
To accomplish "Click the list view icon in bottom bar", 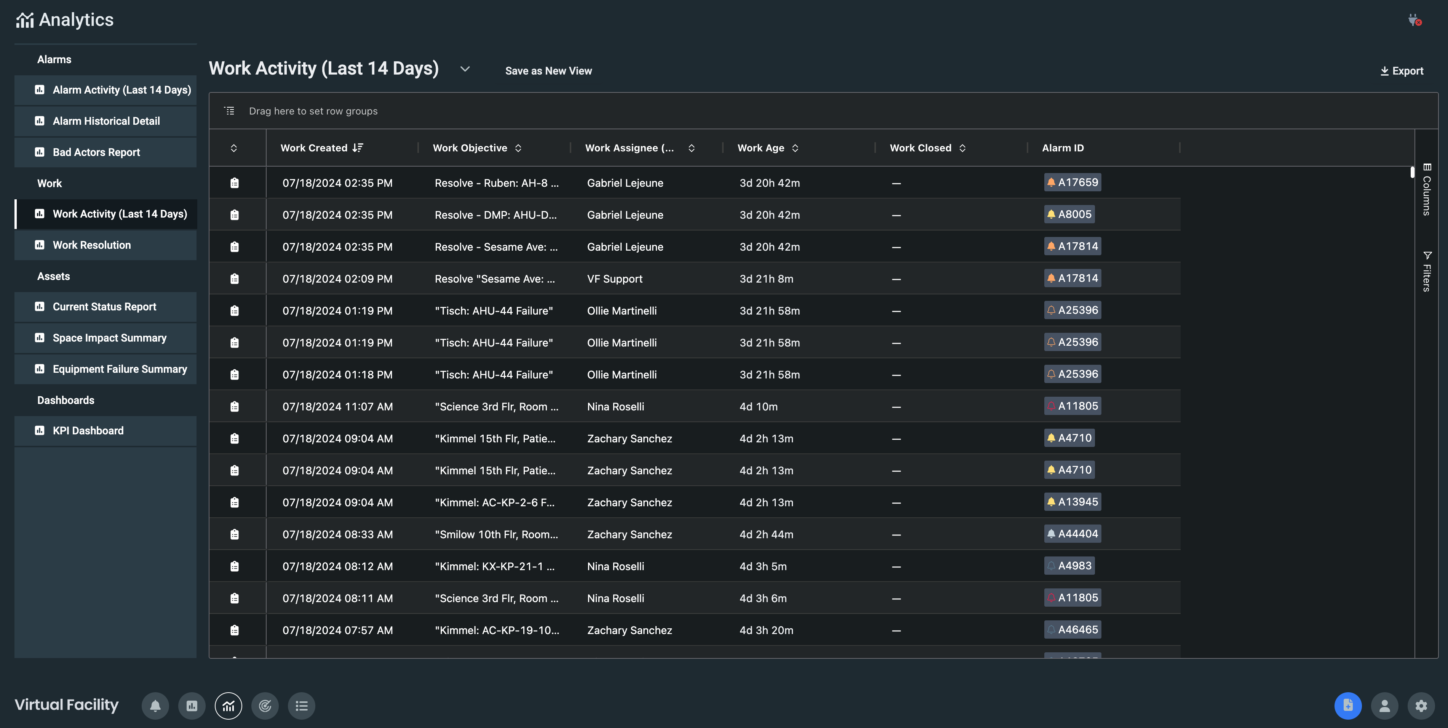I will pyautogui.click(x=301, y=706).
